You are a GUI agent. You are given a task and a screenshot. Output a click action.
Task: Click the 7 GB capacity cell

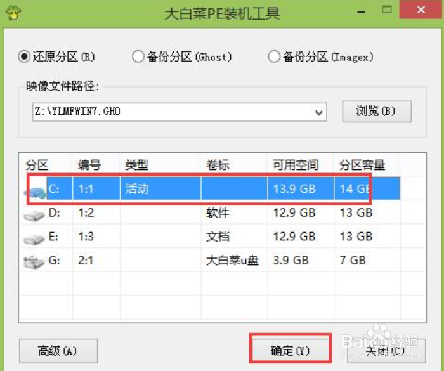point(353,260)
